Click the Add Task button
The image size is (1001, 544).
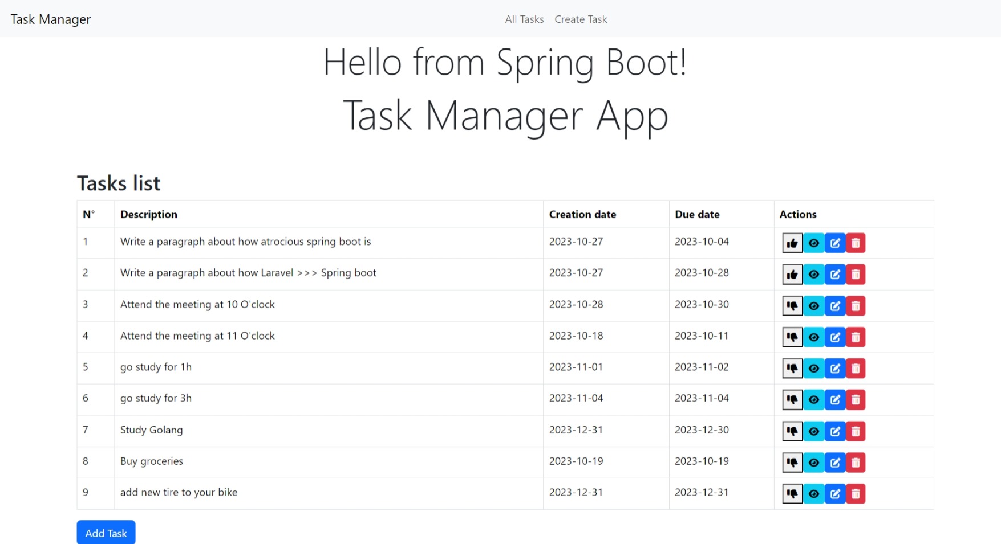pyautogui.click(x=106, y=533)
